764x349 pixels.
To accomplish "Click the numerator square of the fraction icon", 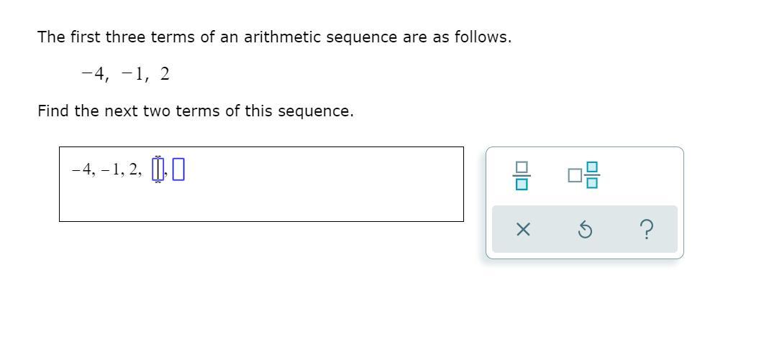I will (522, 167).
